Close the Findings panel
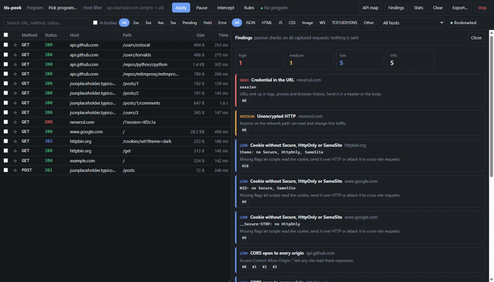494x282 pixels. pyautogui.click(x=476, y=38)
